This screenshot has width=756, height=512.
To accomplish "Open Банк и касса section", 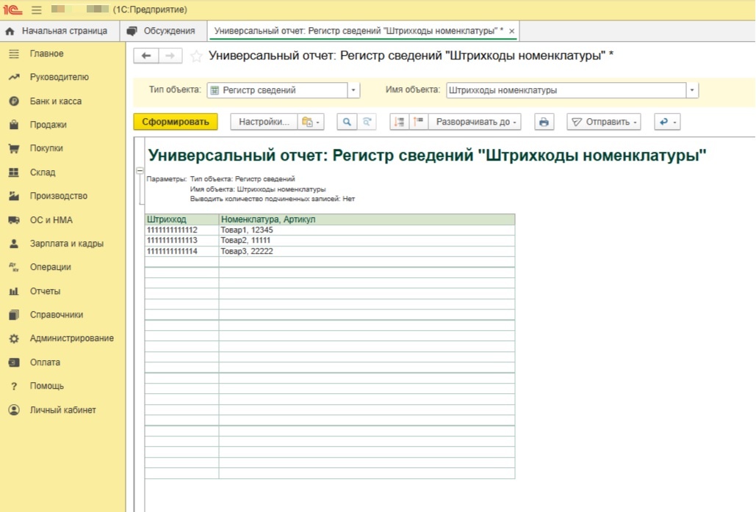I will (x=55, y=101).
